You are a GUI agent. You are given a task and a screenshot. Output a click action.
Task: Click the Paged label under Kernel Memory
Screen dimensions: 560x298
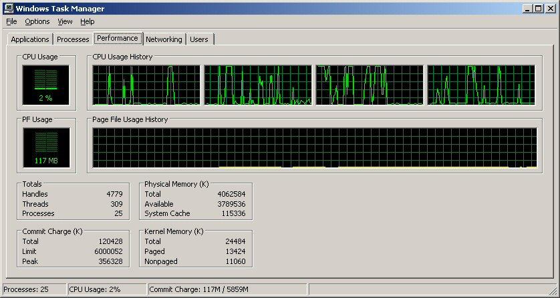tap(154, 251)
